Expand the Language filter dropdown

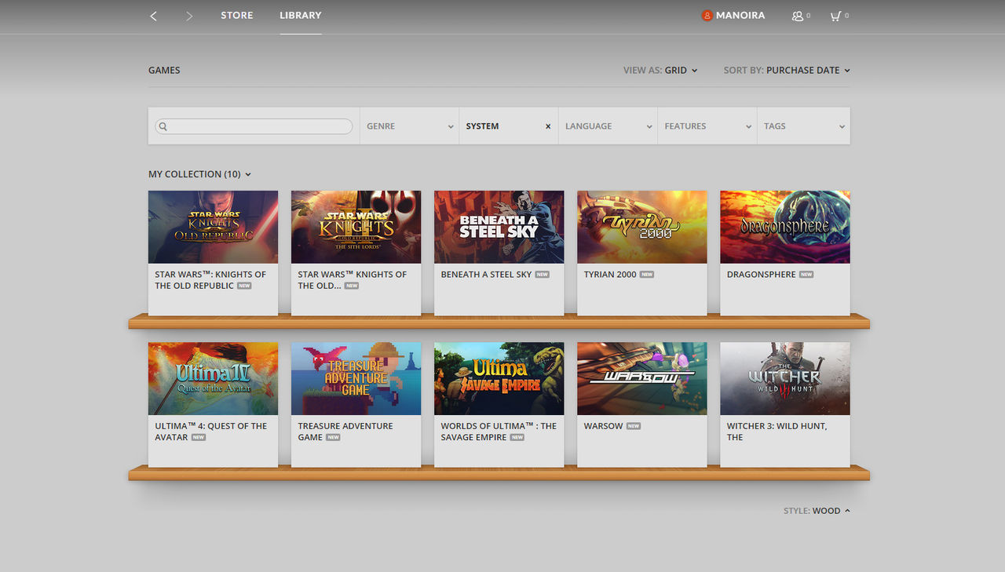[608, 126]
